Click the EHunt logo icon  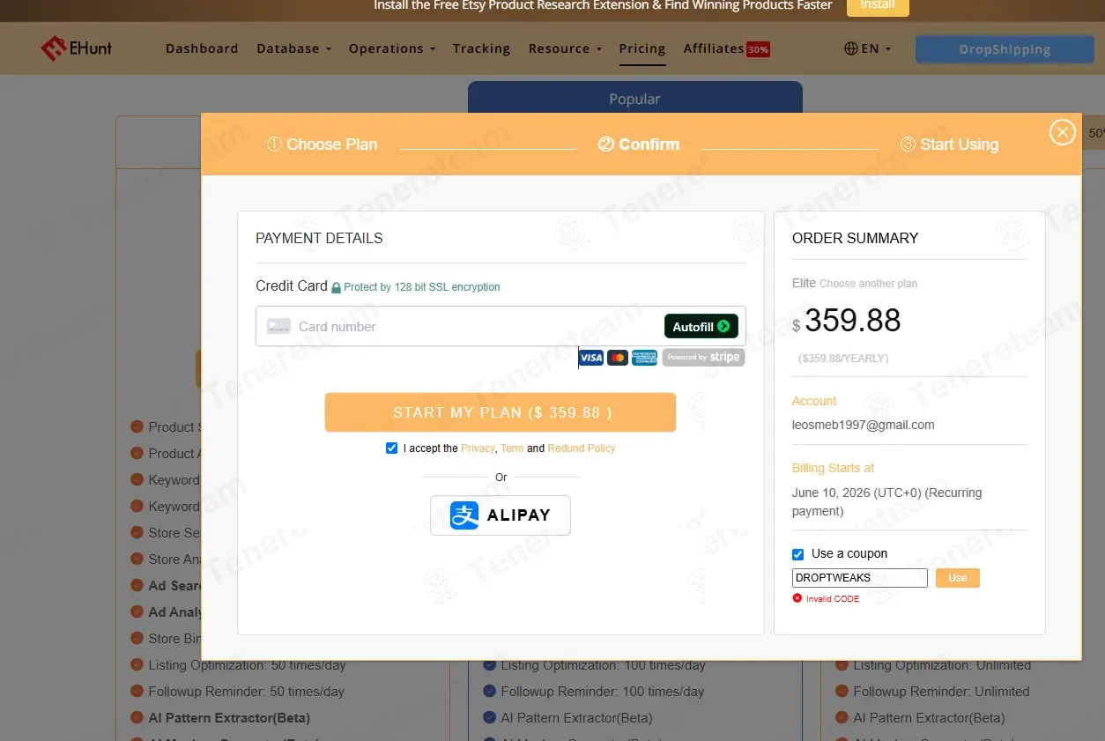[x=53, y=48]
